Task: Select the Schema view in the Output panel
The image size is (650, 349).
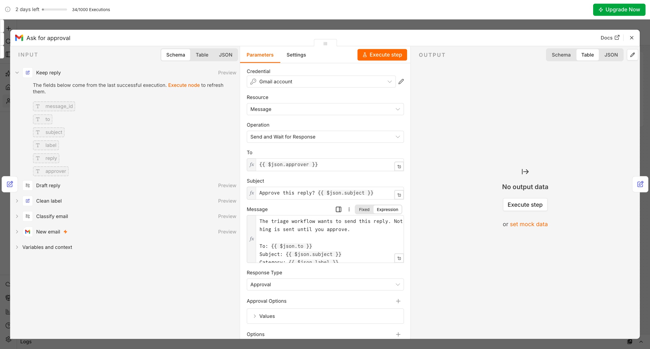Action: 561,55
